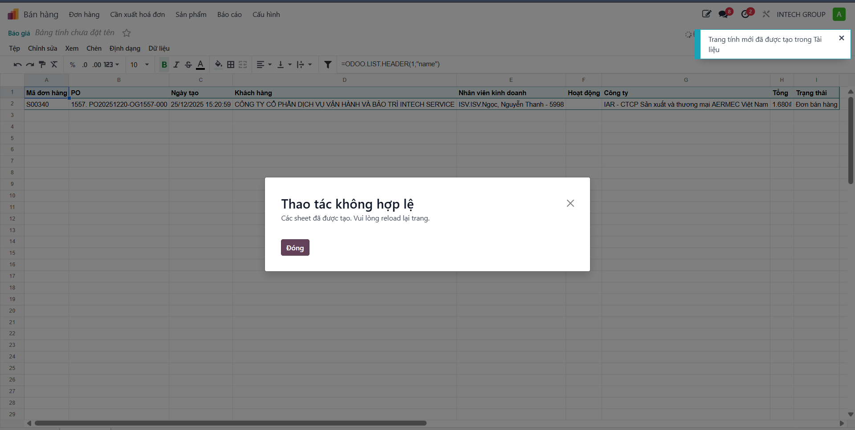Click the undo arrow icon
The height and width of the screenshot is (430, 855).
point(17,64)
